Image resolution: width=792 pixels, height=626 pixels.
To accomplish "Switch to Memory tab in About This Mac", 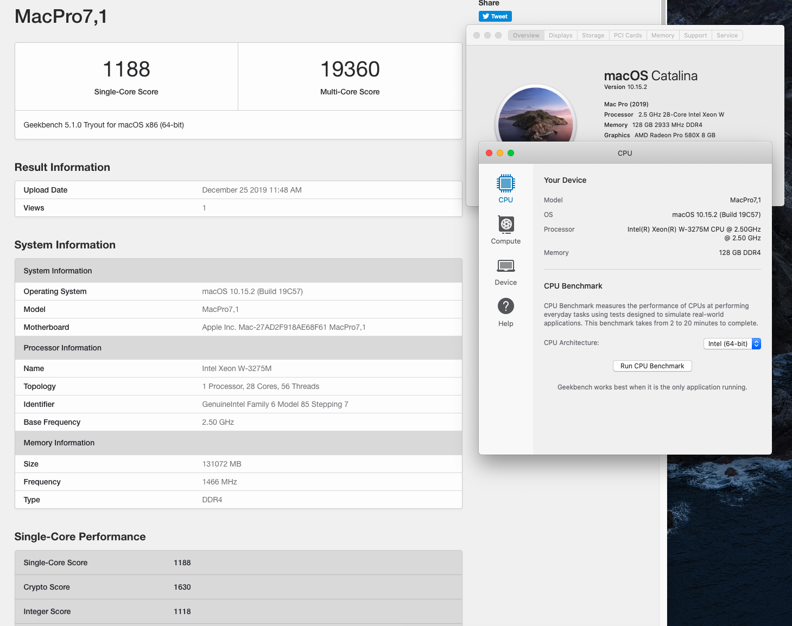I will (663, 35).
